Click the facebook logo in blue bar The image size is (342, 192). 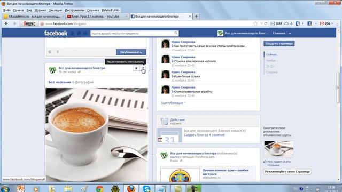point(56,33)
